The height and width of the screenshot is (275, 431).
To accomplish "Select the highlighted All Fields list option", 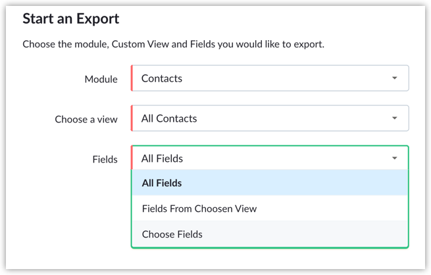I will (x=162, y=183).
